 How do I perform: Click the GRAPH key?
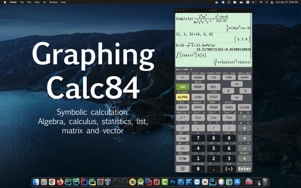[244, 77]
